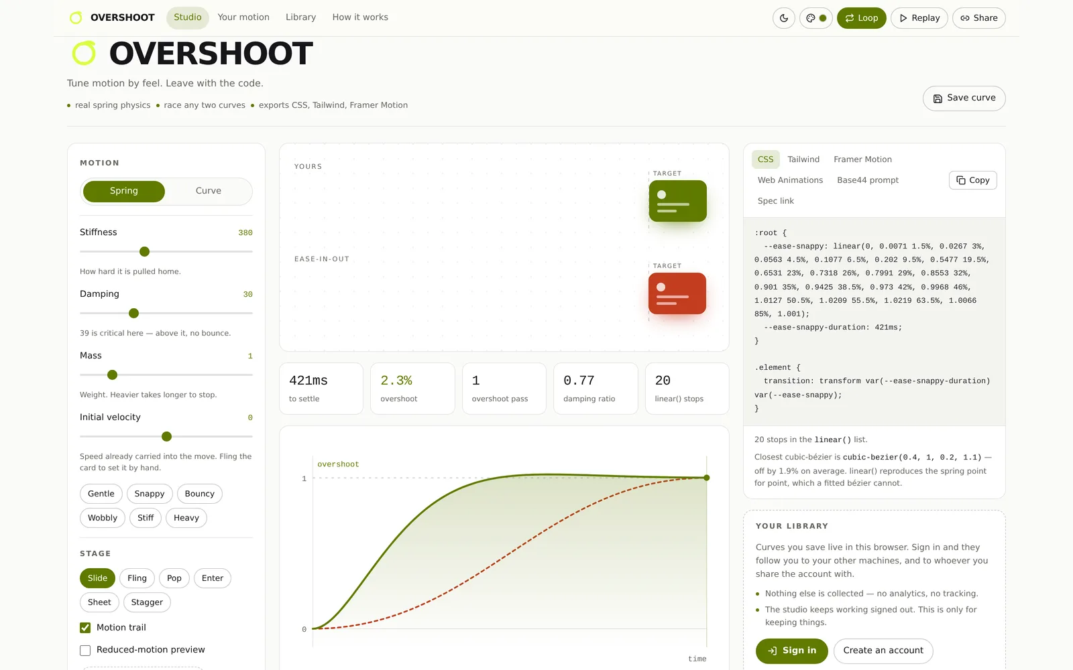1073x670 pixels.
Task: Click the Mass slider handle
Action: 112,375
